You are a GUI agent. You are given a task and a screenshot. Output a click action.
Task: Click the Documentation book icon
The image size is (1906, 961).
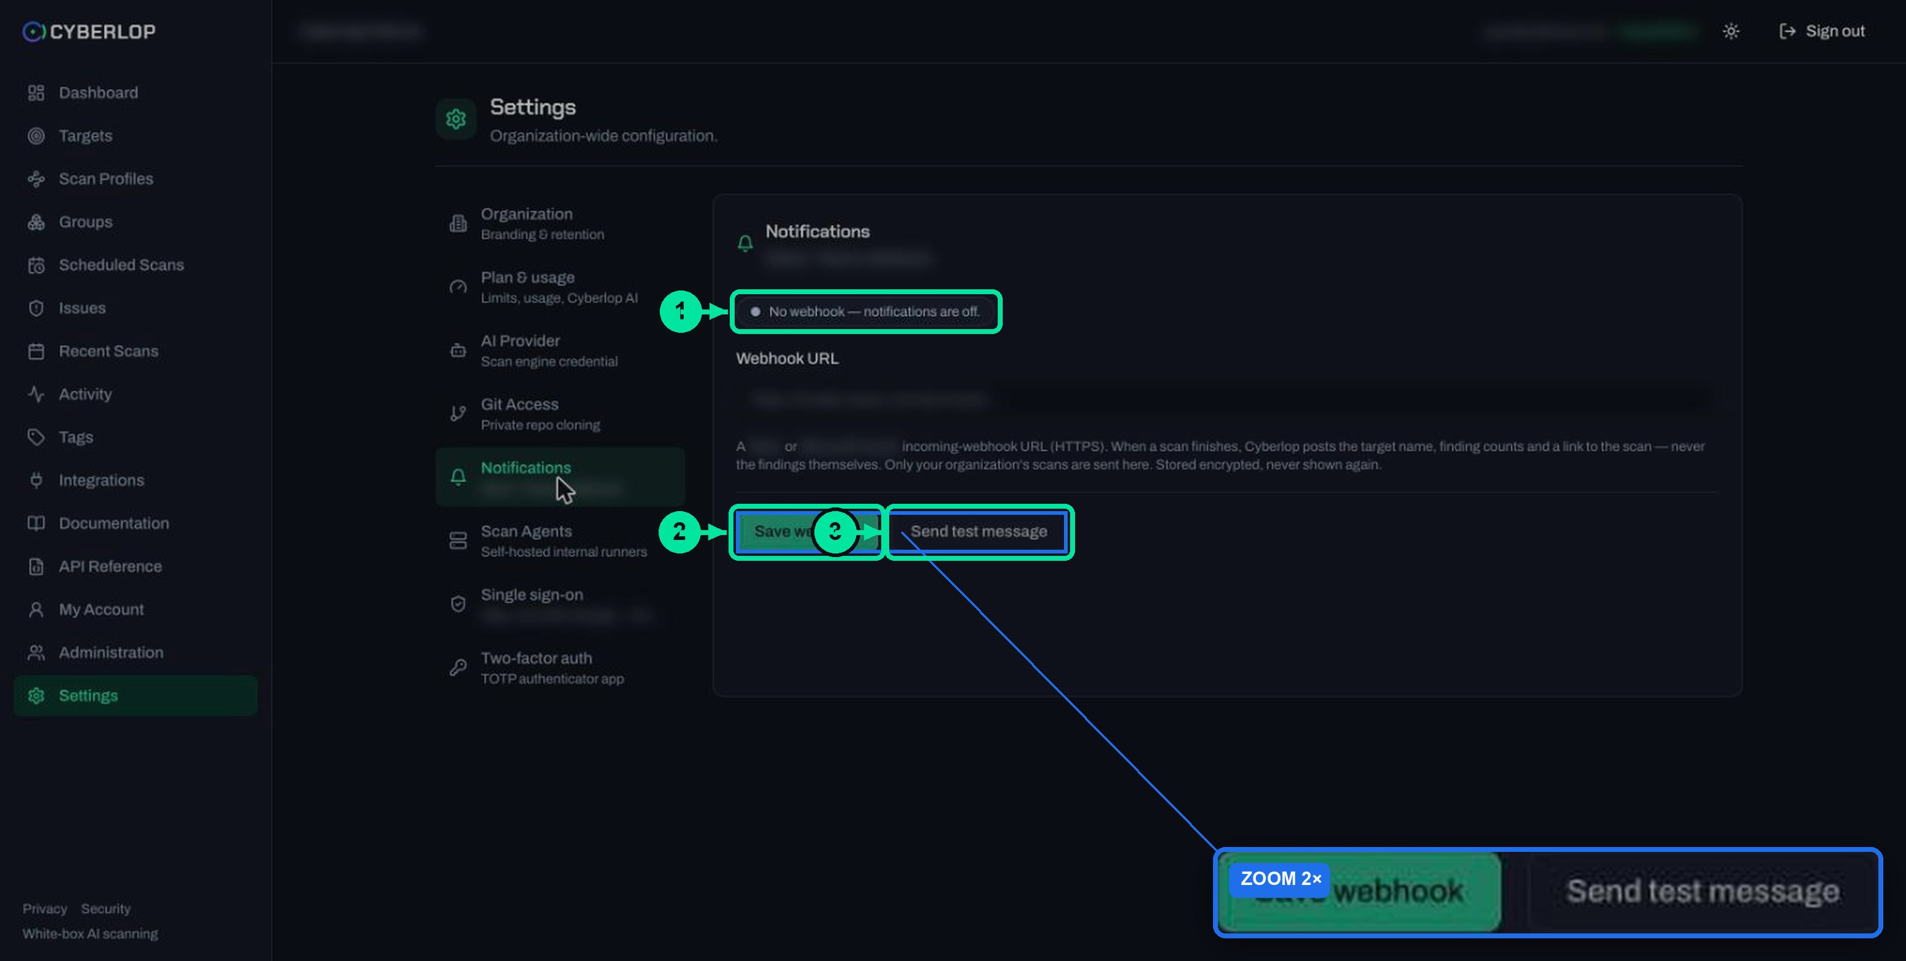tap(36, 523)
